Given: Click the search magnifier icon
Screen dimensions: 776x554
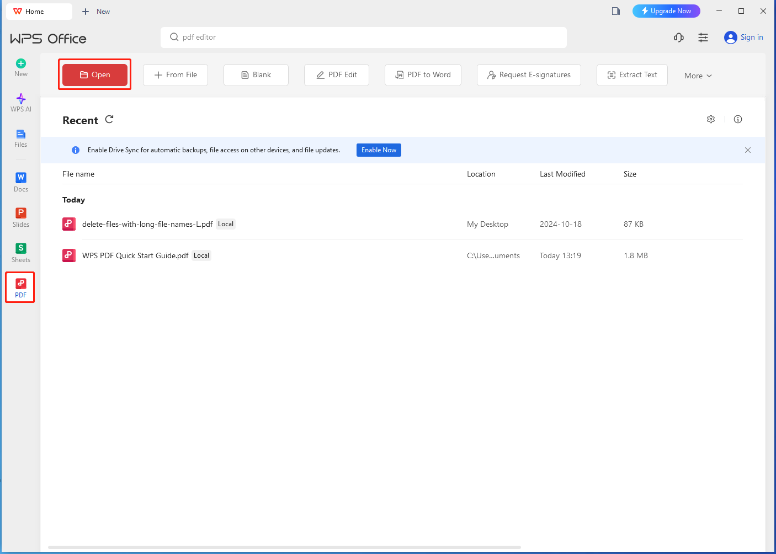Looking at the screenshot, I should (174, 37).
